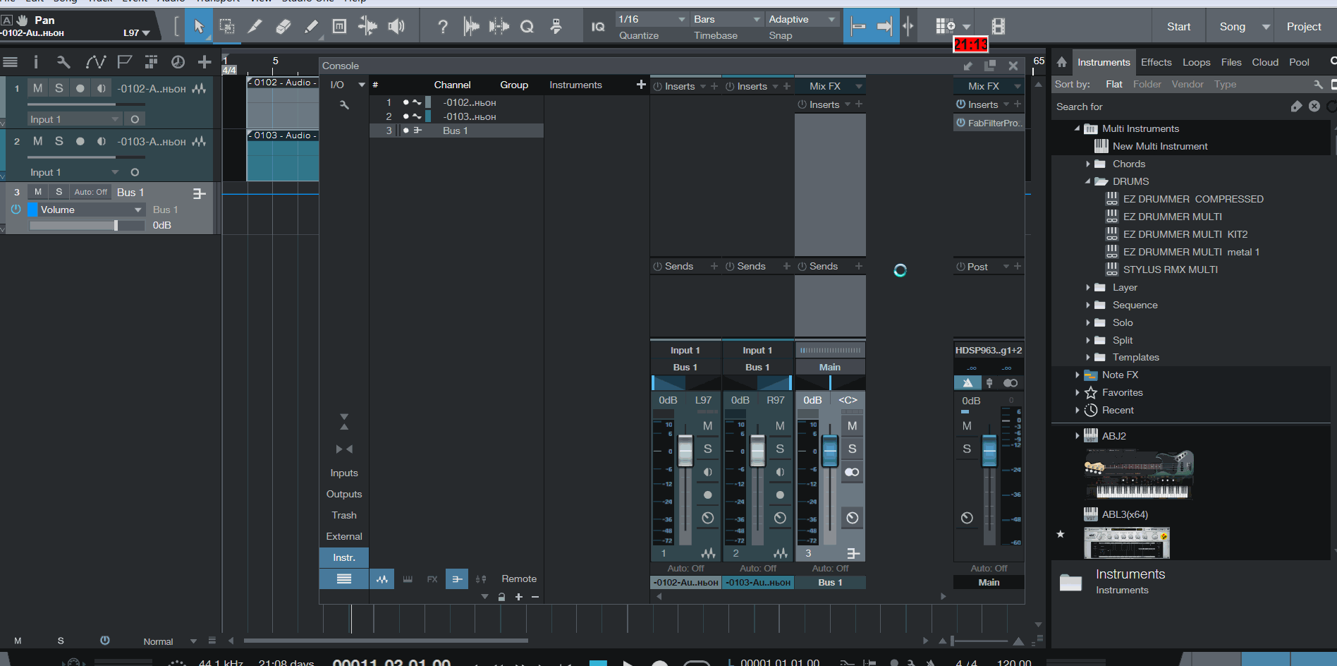Arm record on track 1 -0102-A
The height and width of the screenshot is (666, 1337).
pos(80,88)
